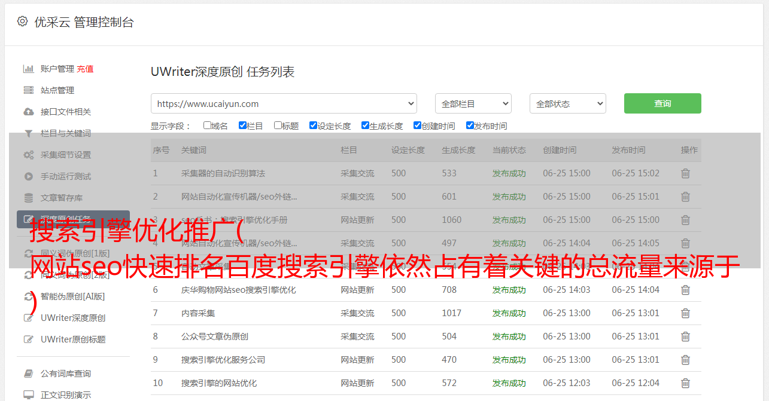This screenshot has height=401, width=769.
Task: Click generated length 1017 cell
Action: tap(452, 313)
